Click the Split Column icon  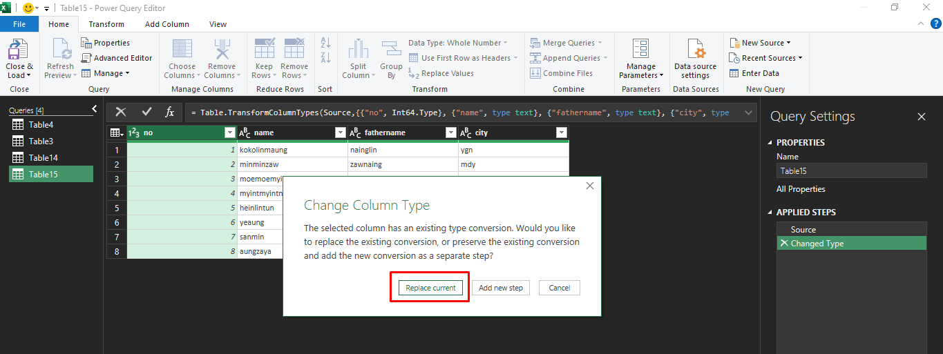358,50
